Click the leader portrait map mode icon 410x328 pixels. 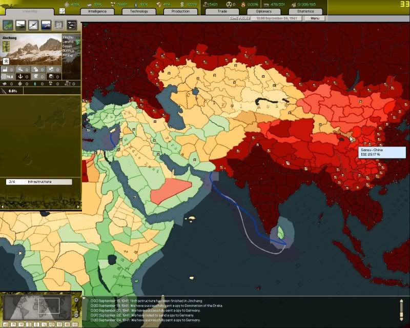[59, 25]
